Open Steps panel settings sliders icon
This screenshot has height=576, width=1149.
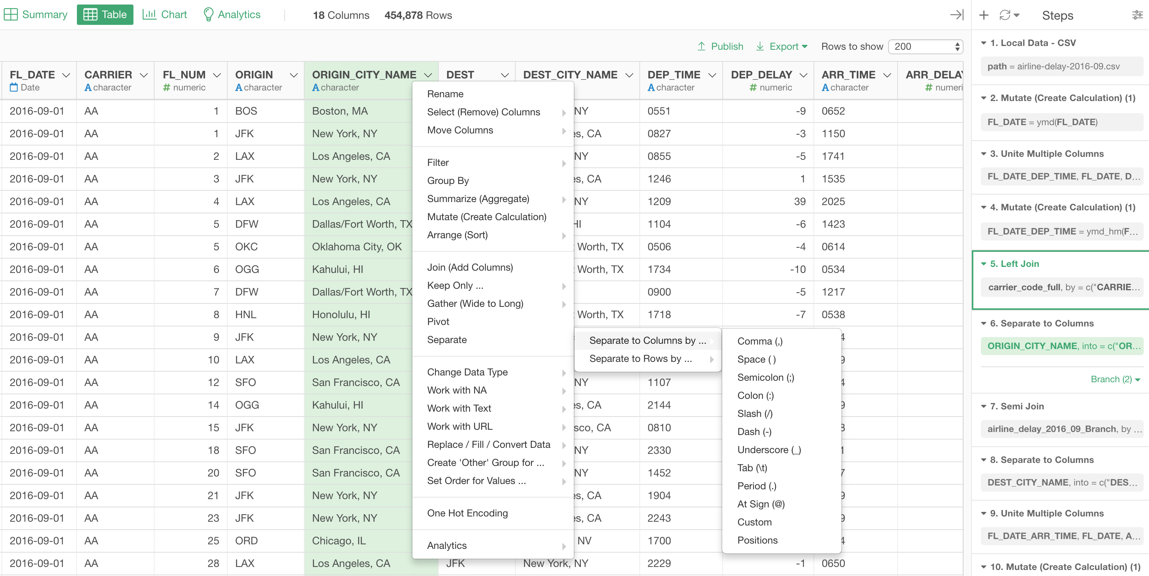click(1137, 15)
